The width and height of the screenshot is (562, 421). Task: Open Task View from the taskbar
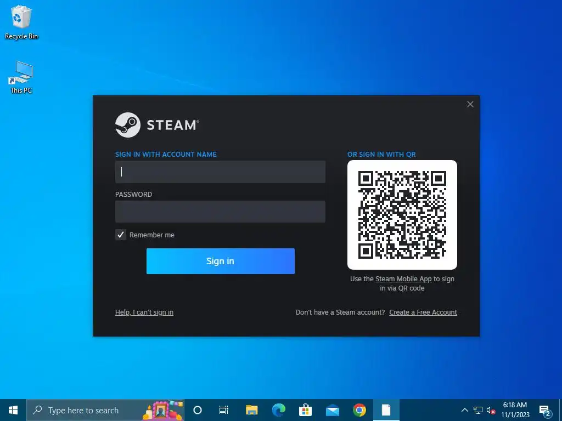click(224, 410)
